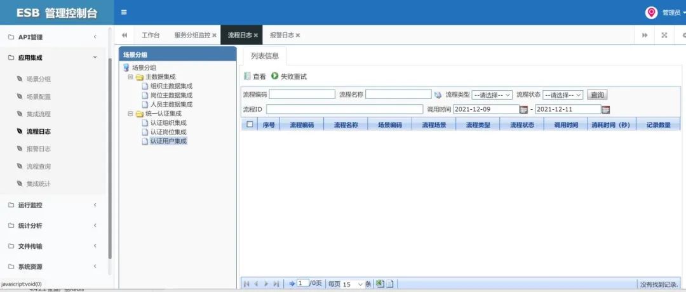Click the icon beside 流程名称 field
This screenshot has height=292, width=686.
pyautogui.click(x=438, y=95)
